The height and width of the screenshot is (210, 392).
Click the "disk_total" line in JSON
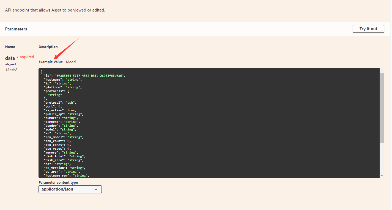point(65,156)
